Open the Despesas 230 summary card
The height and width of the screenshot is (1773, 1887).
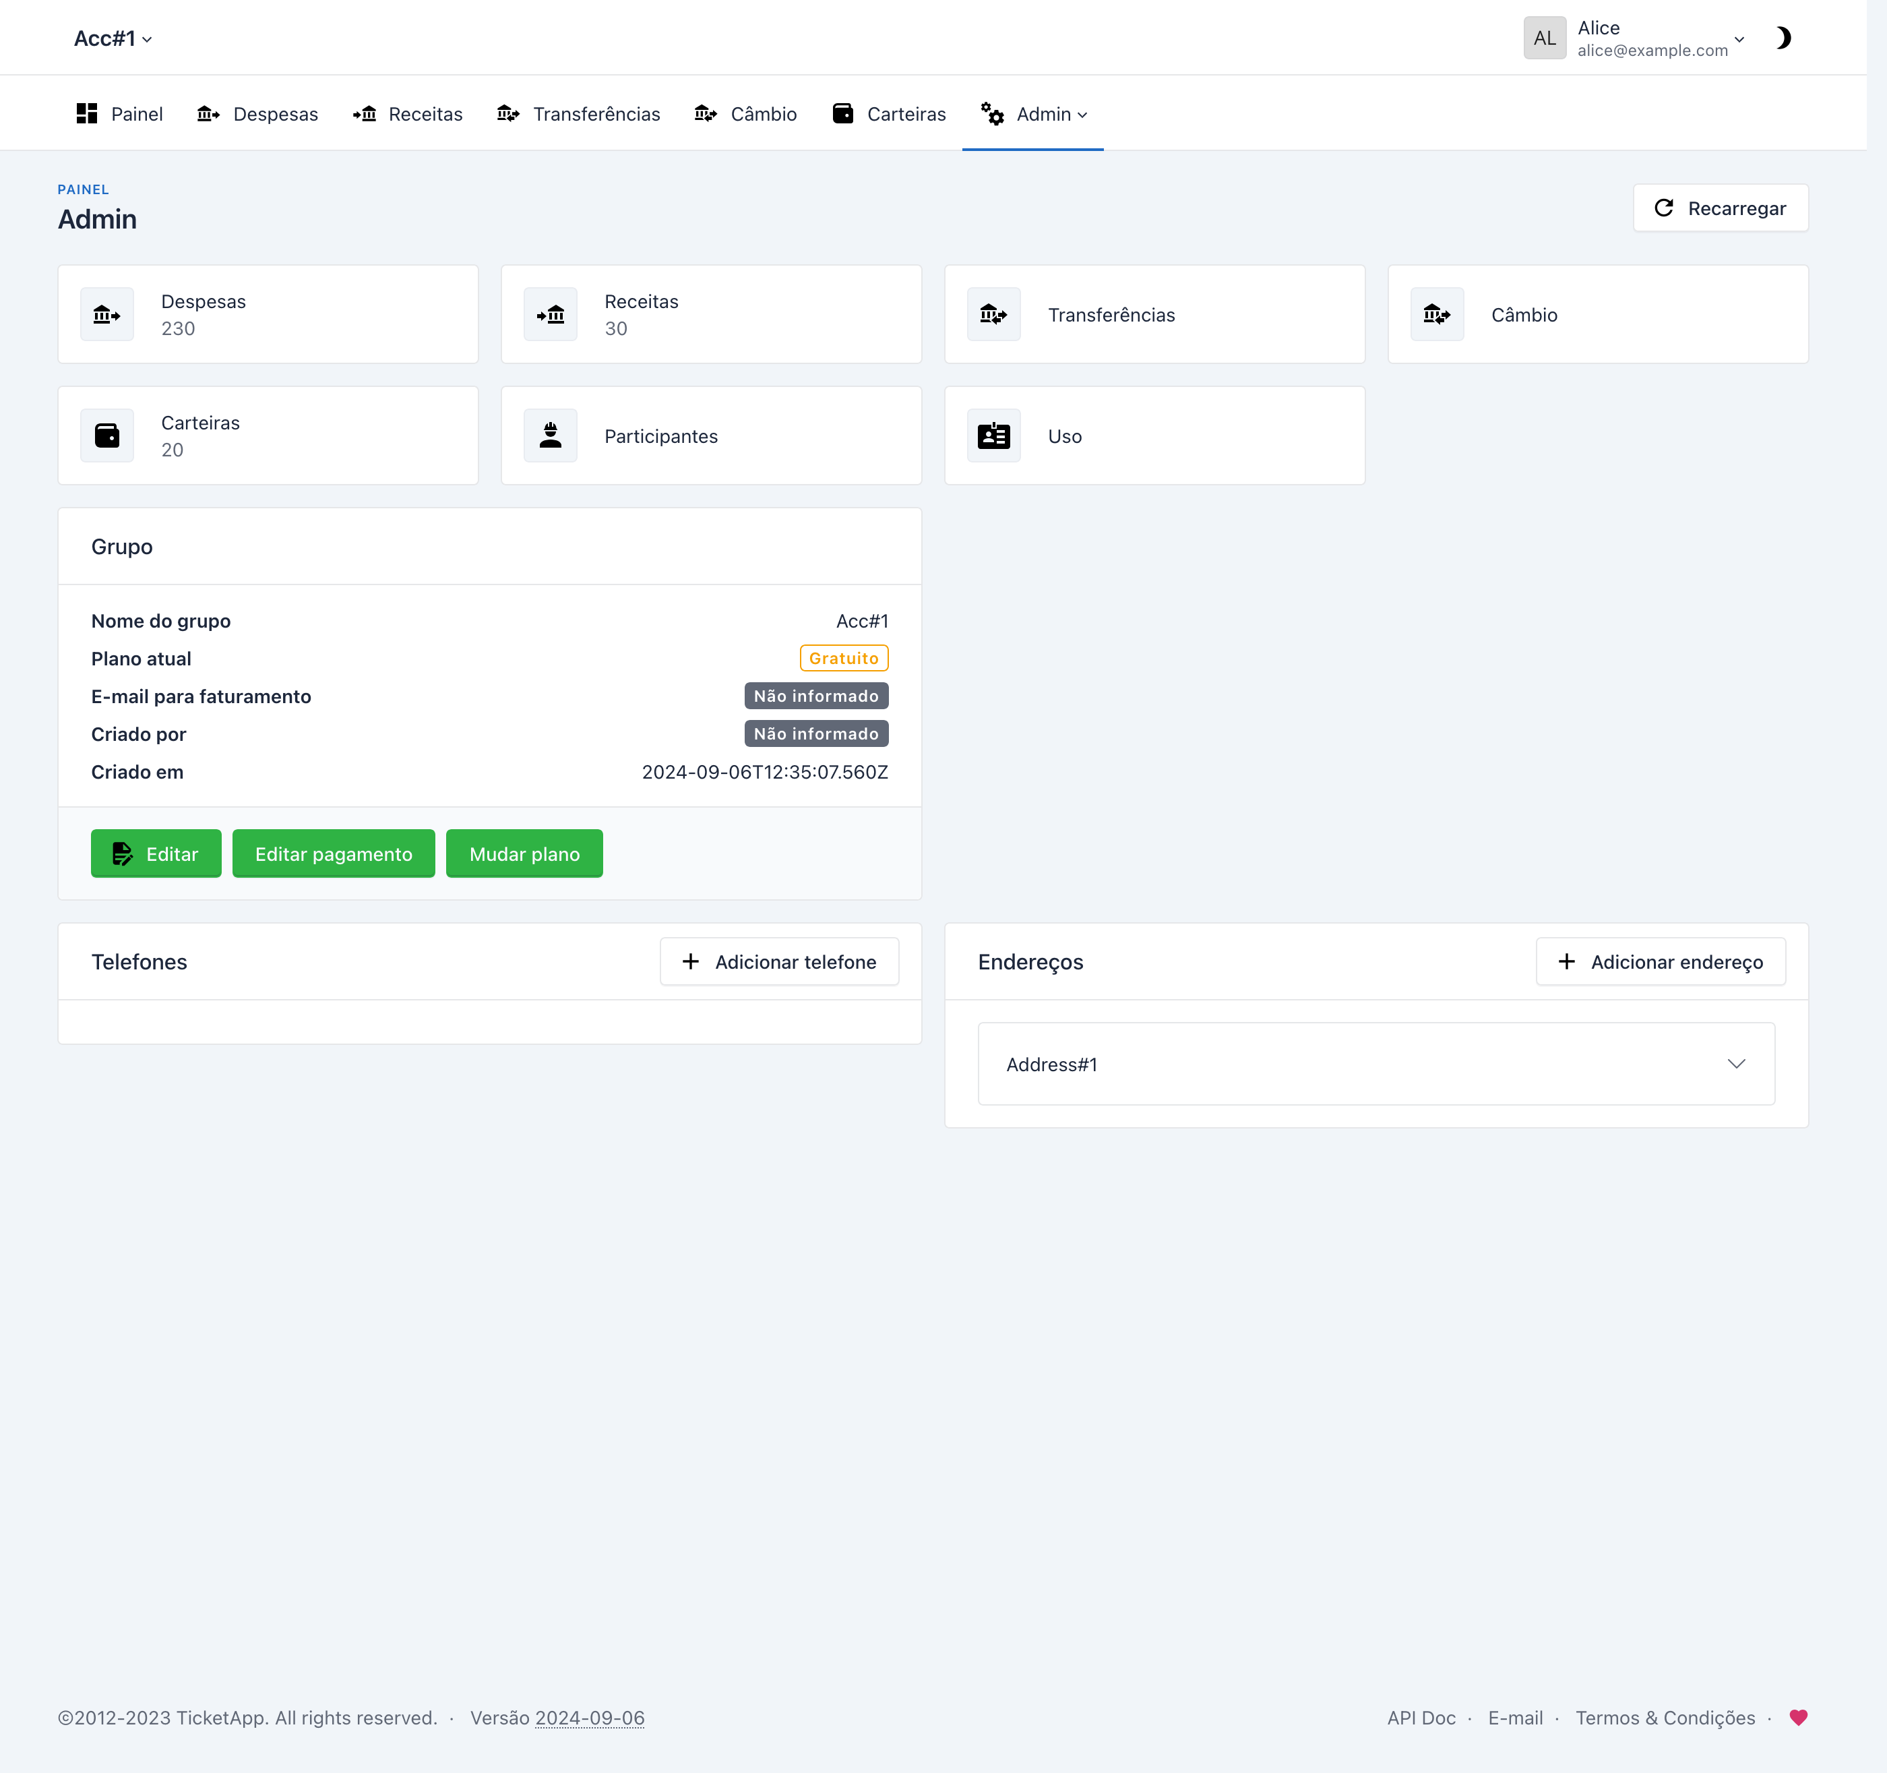pyautogui.click(x=268, y=314)
